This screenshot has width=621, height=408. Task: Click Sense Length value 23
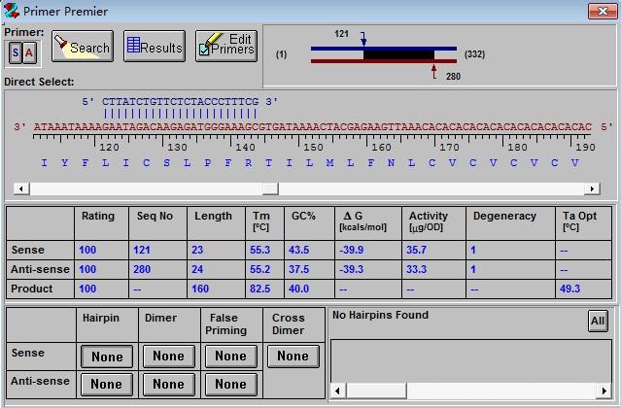click(197, 250)
